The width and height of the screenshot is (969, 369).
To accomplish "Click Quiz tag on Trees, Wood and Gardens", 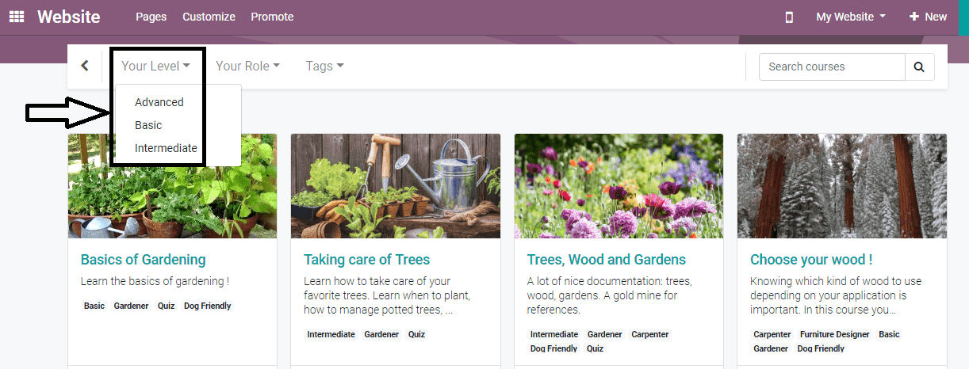I will pos(596,348).
